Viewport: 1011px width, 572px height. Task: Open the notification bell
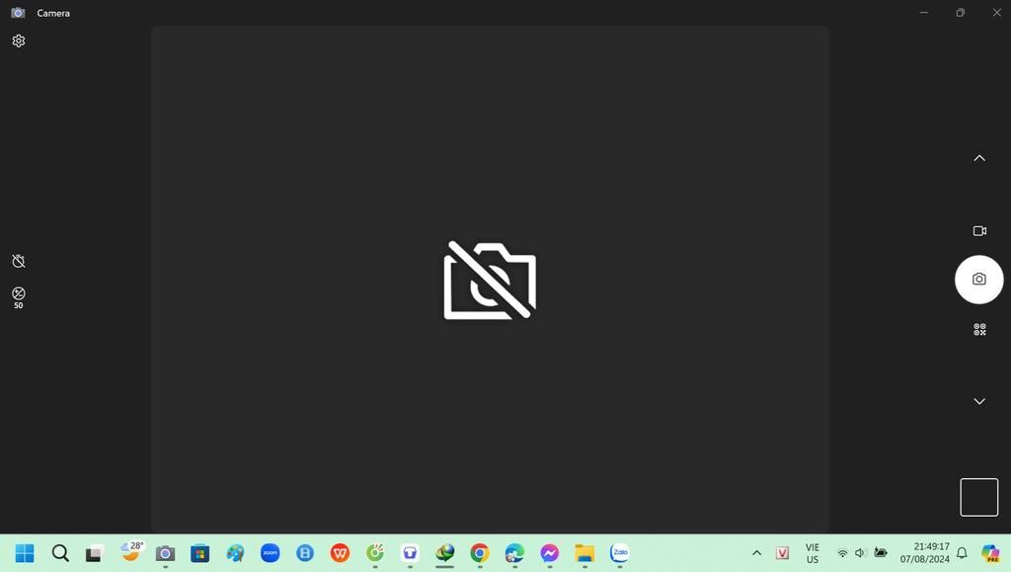click(x=962, y=553)
